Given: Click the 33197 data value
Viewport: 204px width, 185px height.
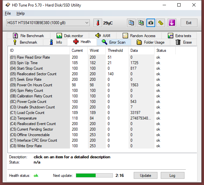Looking at the screenshot, I should 135,113.
